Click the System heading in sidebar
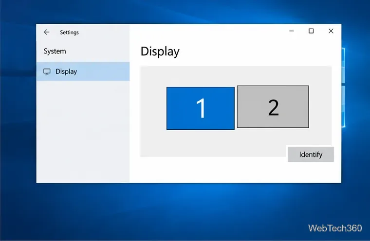 (x=55, y=51)
